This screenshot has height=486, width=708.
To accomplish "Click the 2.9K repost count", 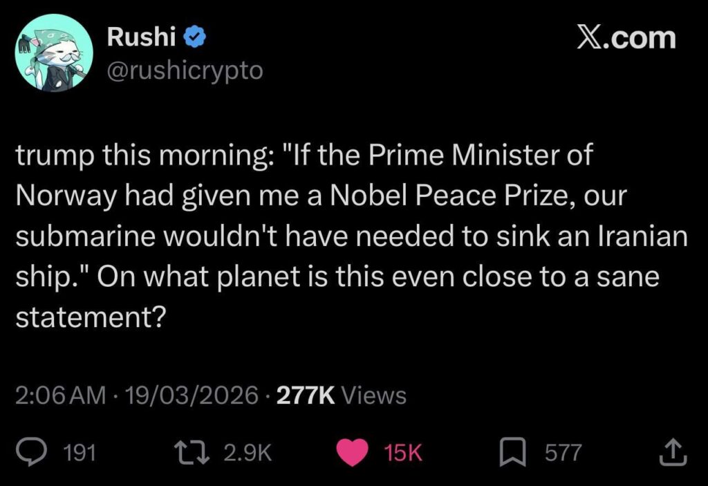I will (248, 452).
